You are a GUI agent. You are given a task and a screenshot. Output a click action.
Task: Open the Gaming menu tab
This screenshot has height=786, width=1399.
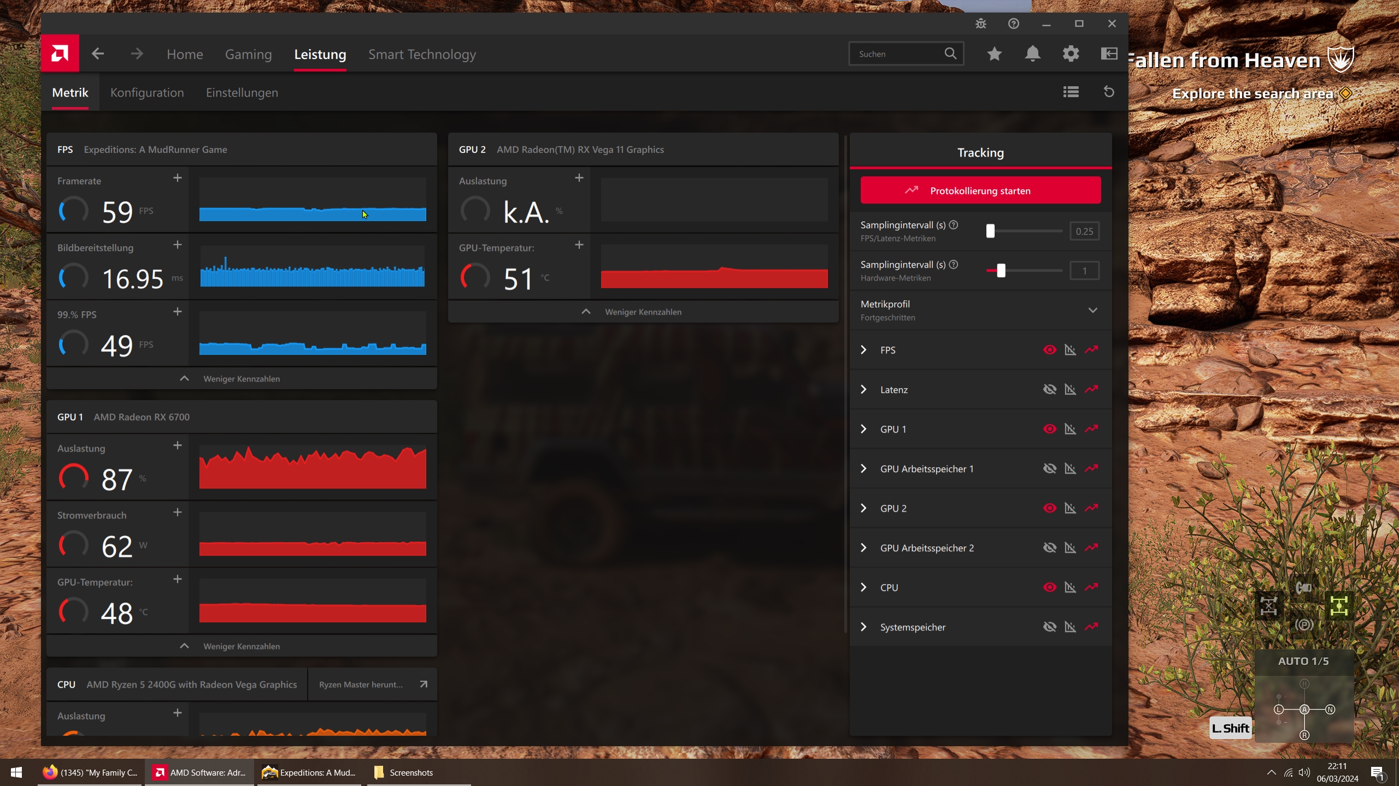(248, 54)
